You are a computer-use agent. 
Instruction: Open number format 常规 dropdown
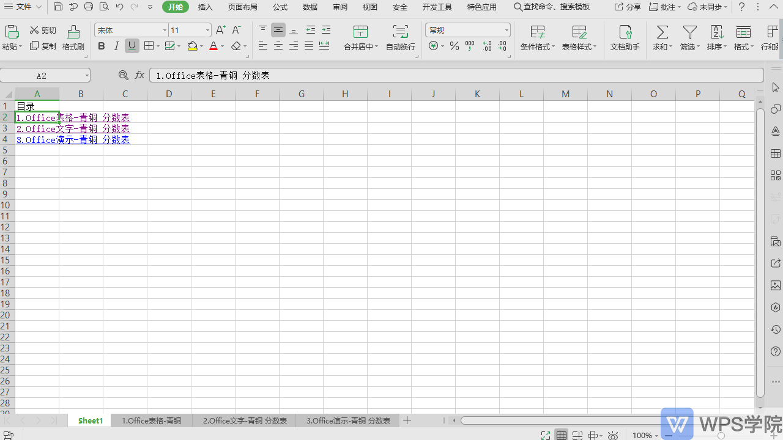pos(507,30)
